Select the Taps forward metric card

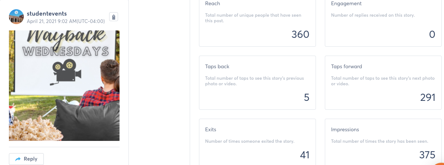pos(383,83)
